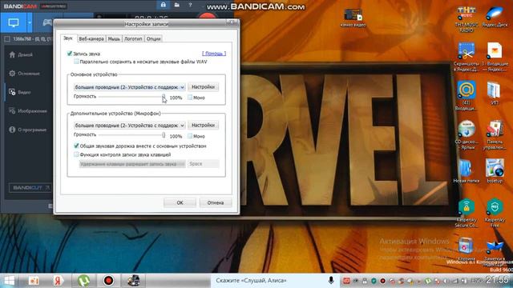Enable saving uncompressed WAV files checkbox
The image size is (513, 288).
[76, 62]
